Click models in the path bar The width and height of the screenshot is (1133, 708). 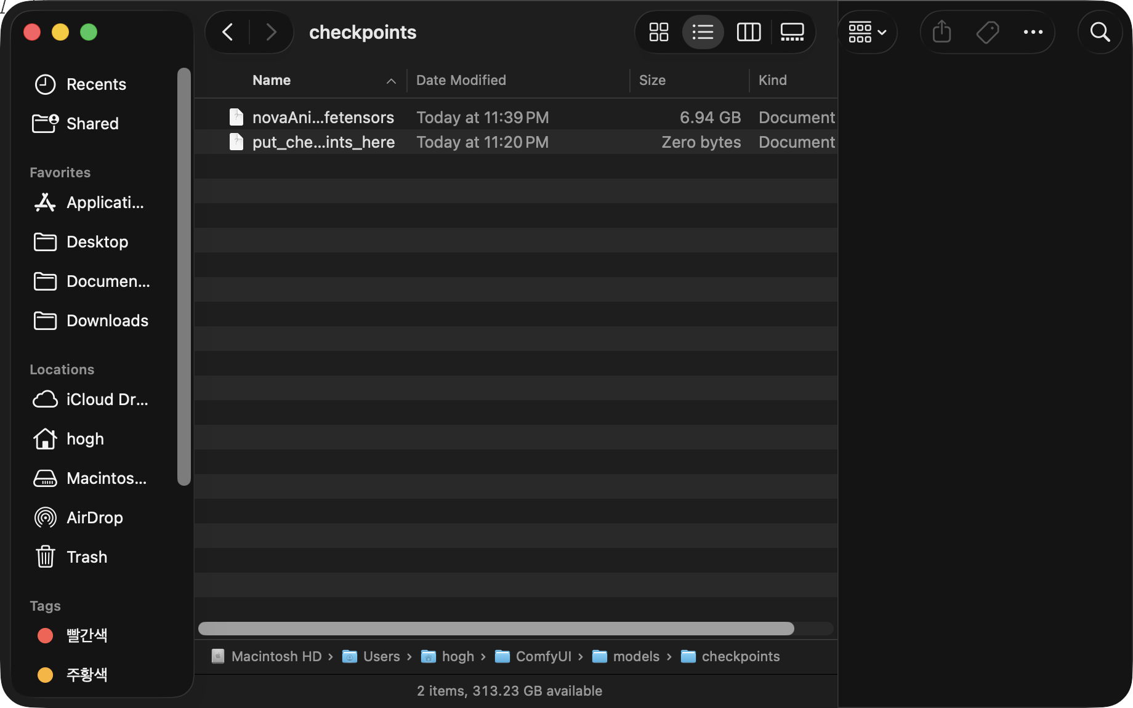coord(626,656)
